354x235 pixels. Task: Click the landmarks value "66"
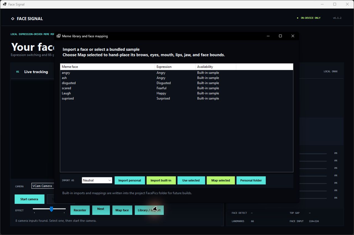253,221
